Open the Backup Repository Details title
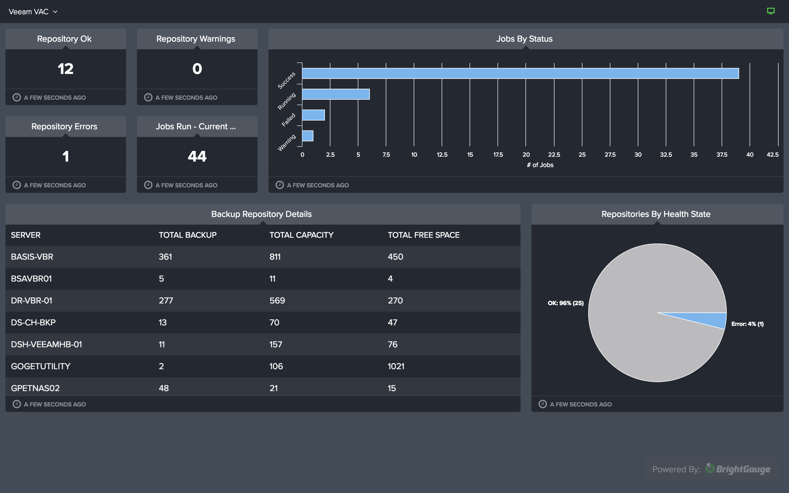789x493 pixels. click(261, 214)
